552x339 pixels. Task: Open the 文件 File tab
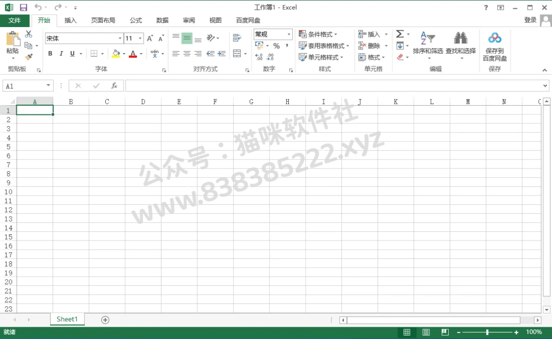point(14,20)
